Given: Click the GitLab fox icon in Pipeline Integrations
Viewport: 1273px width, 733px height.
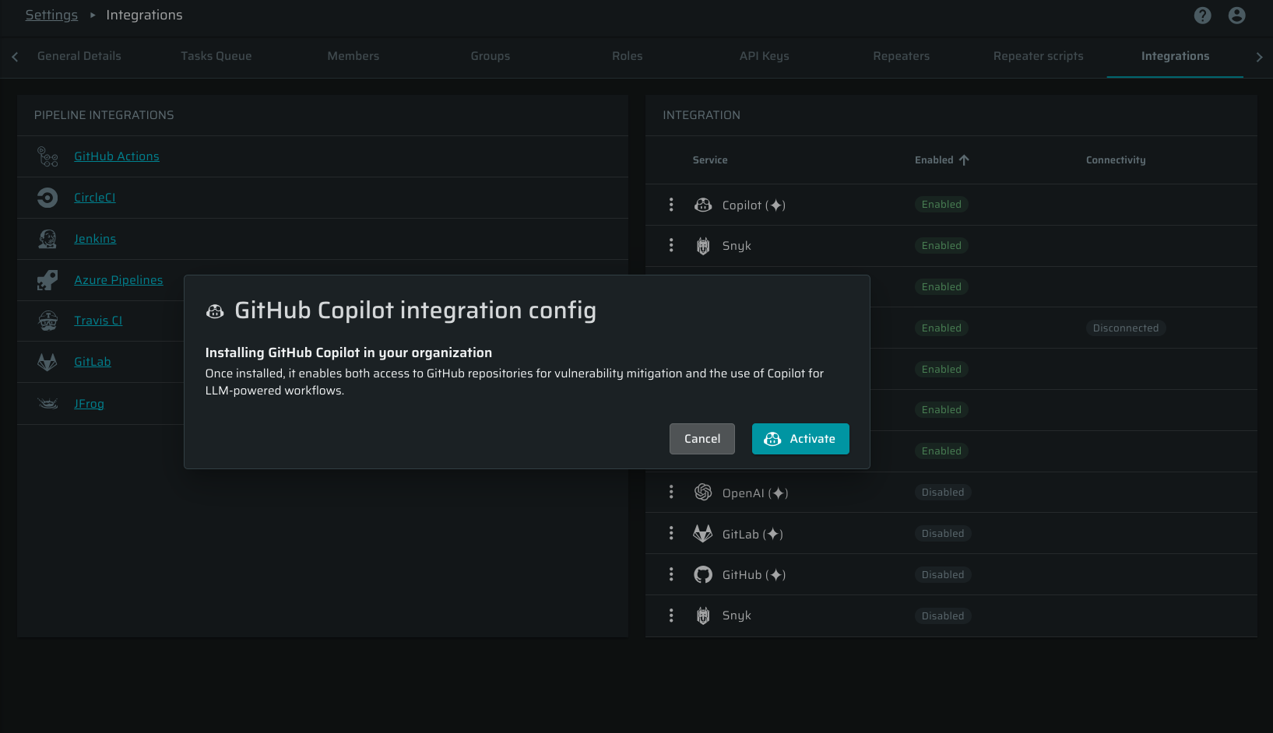Looking at the screenshot, I should 47,362.
